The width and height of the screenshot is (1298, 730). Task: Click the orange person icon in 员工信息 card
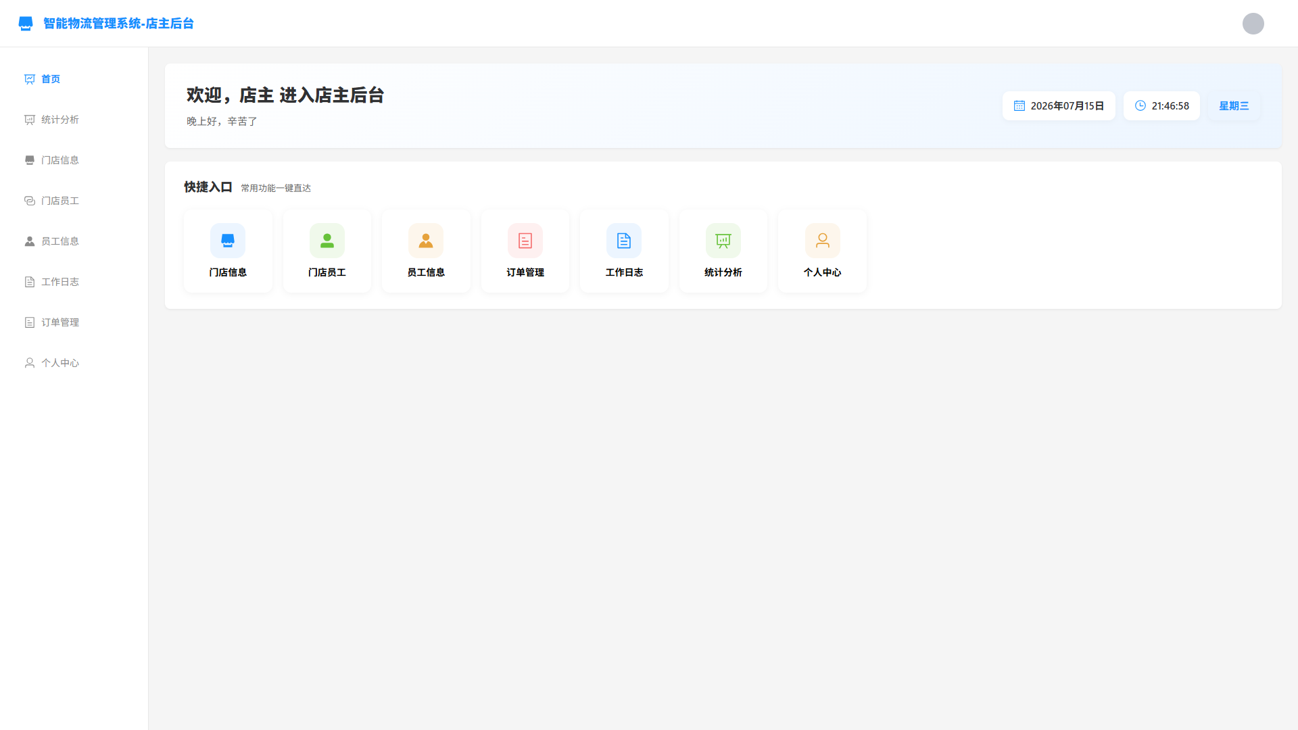click(x=426, y=241)
